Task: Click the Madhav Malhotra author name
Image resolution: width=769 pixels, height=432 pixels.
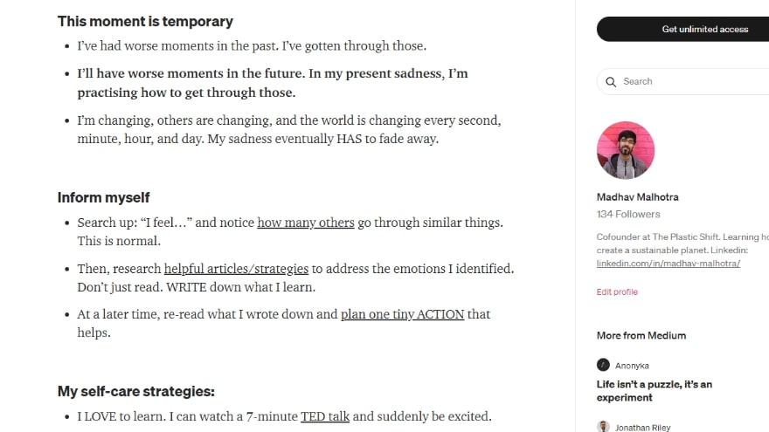Action: [637, 197]
